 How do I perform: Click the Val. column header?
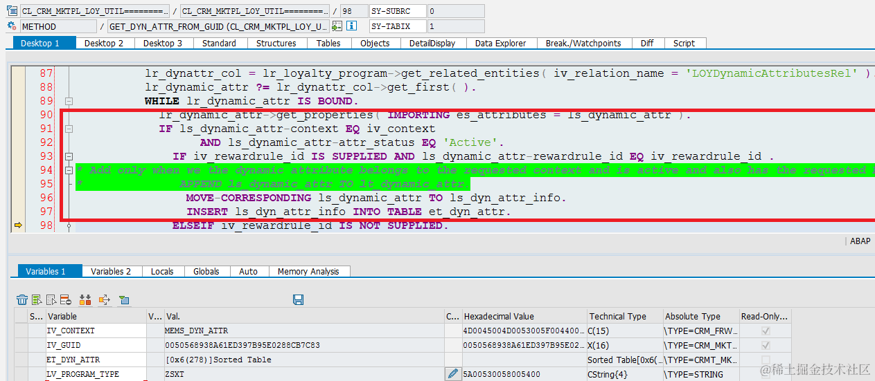[x=303, y=316]
